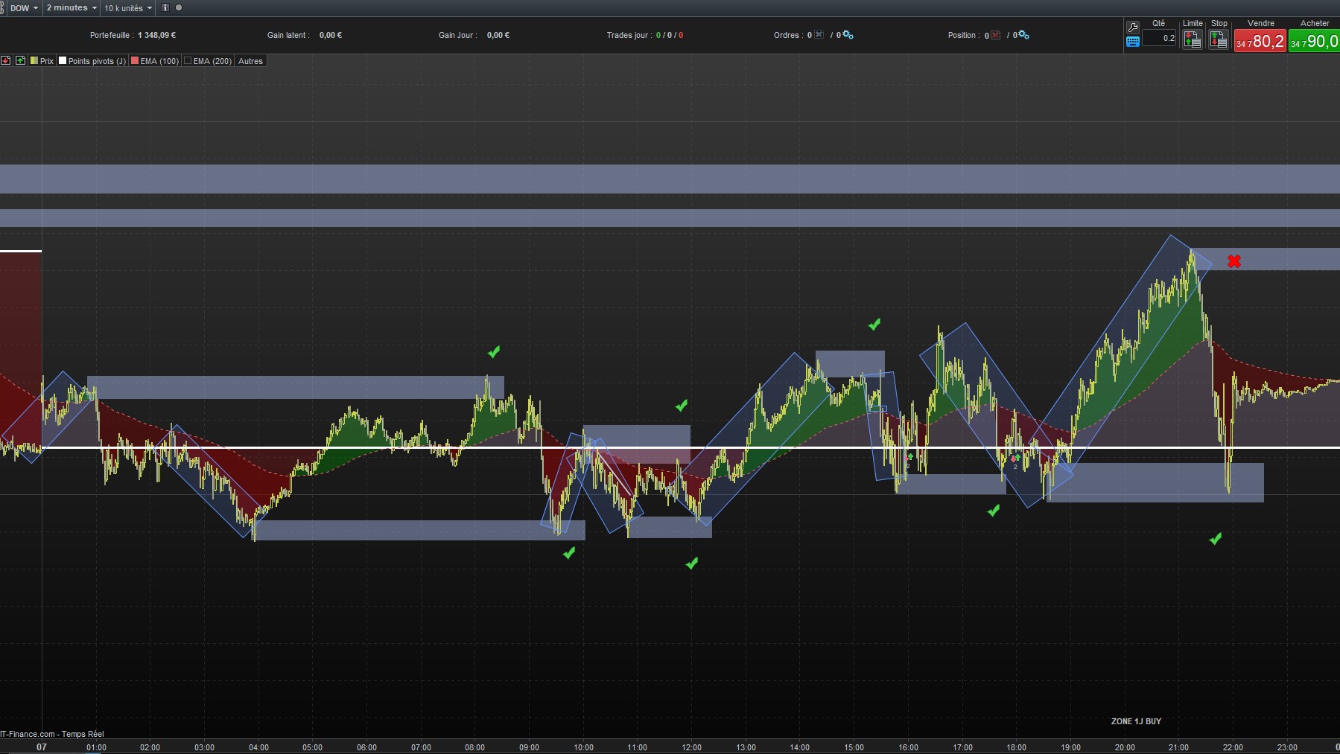This screenshot has width=1340, height=754.
Task: Open the 10 k unités dropdown
Action: 128,8
